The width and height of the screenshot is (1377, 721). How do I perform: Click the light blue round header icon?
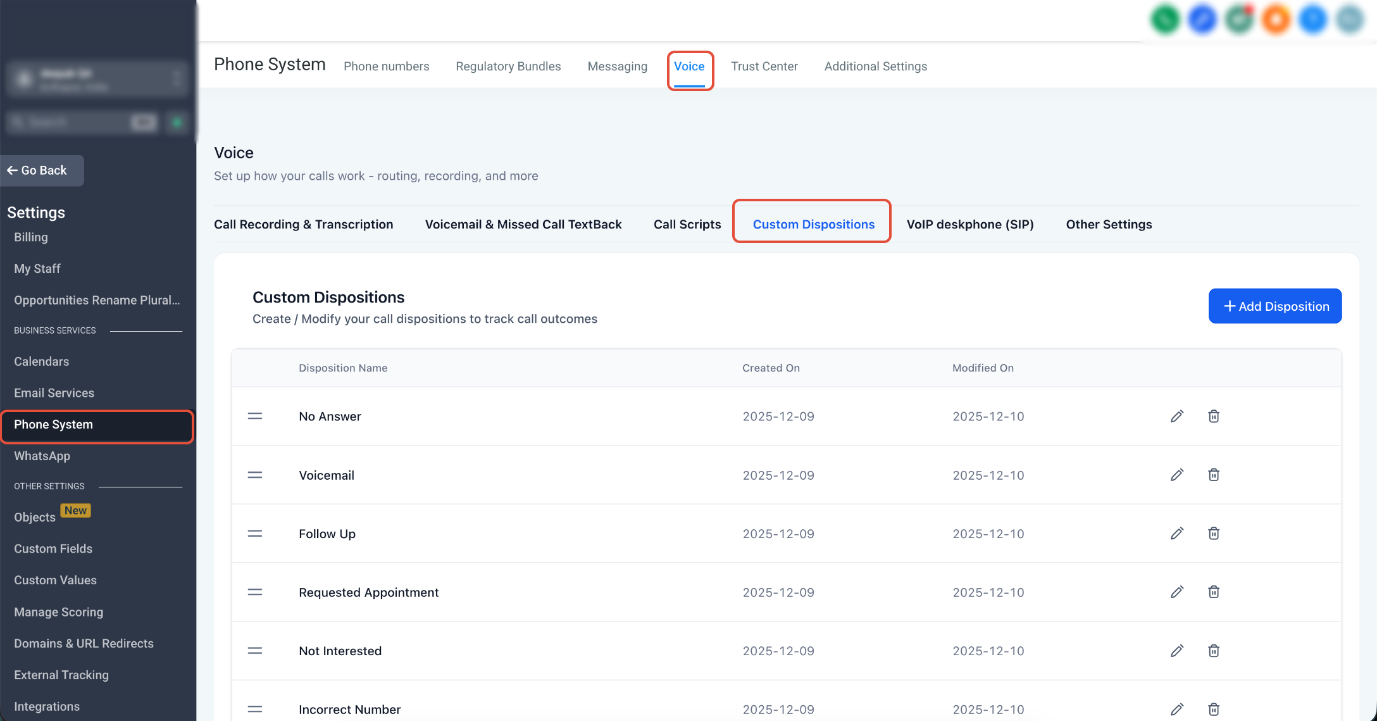(1313, 19)
